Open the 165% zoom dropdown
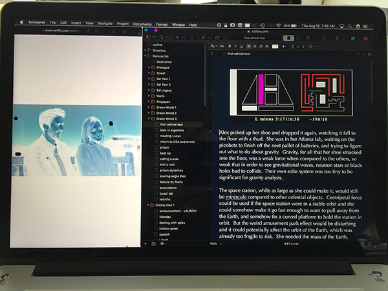Image resolution: width=388 pixels, height=291 pixels. [x=216, y=244]
